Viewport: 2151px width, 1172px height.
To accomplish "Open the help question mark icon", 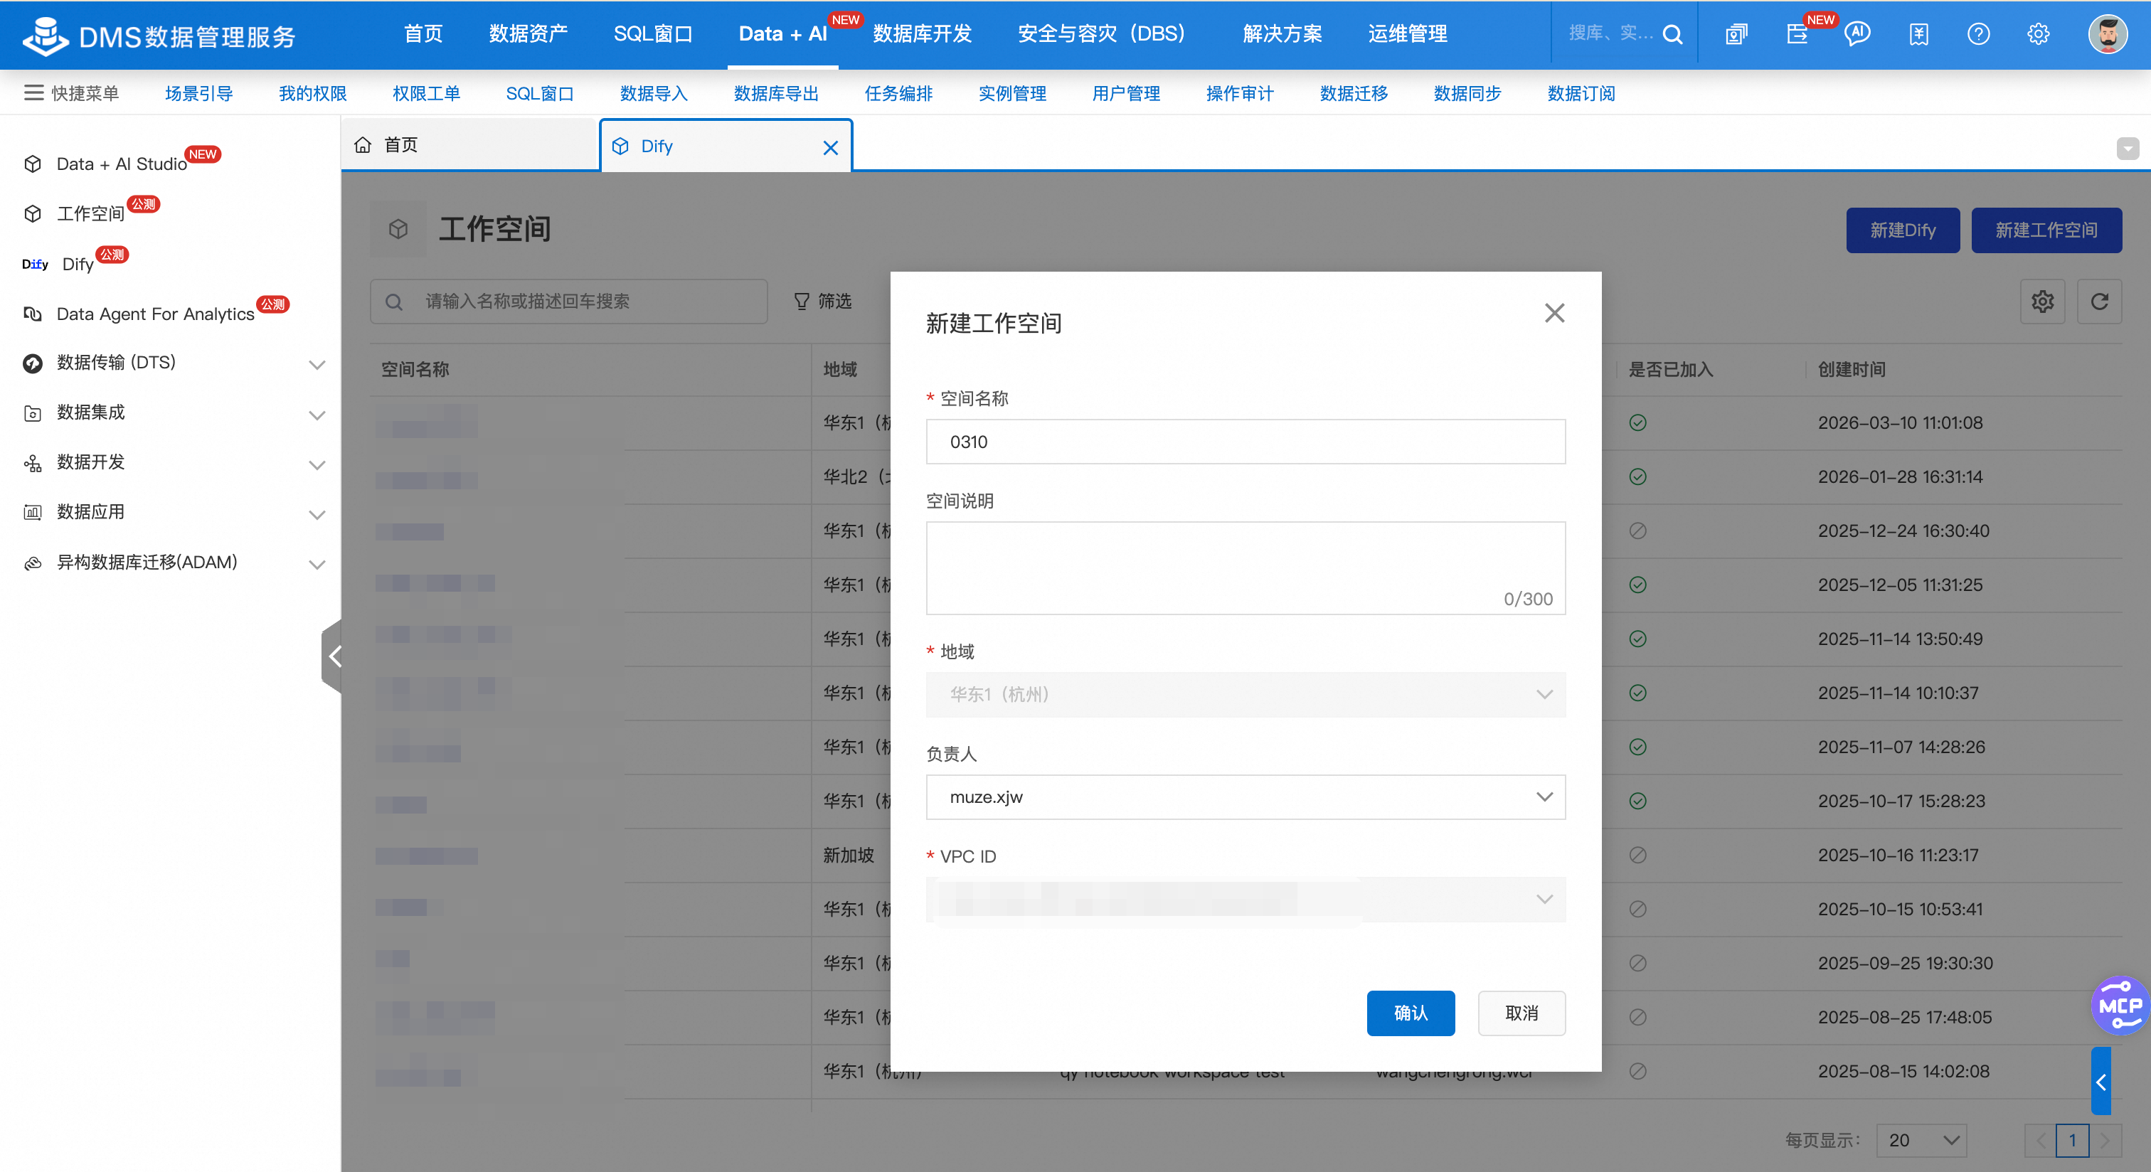I will pos(1978,34).
